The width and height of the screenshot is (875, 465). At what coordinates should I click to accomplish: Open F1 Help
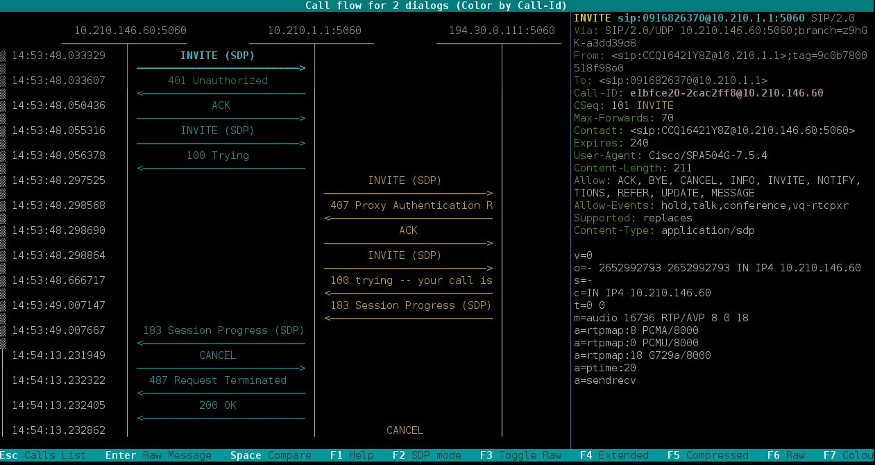click(352, 455)
